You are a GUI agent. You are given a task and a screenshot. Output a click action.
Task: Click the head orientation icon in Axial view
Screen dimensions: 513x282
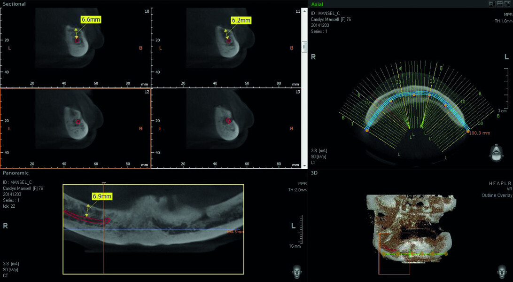coord(495,151)
